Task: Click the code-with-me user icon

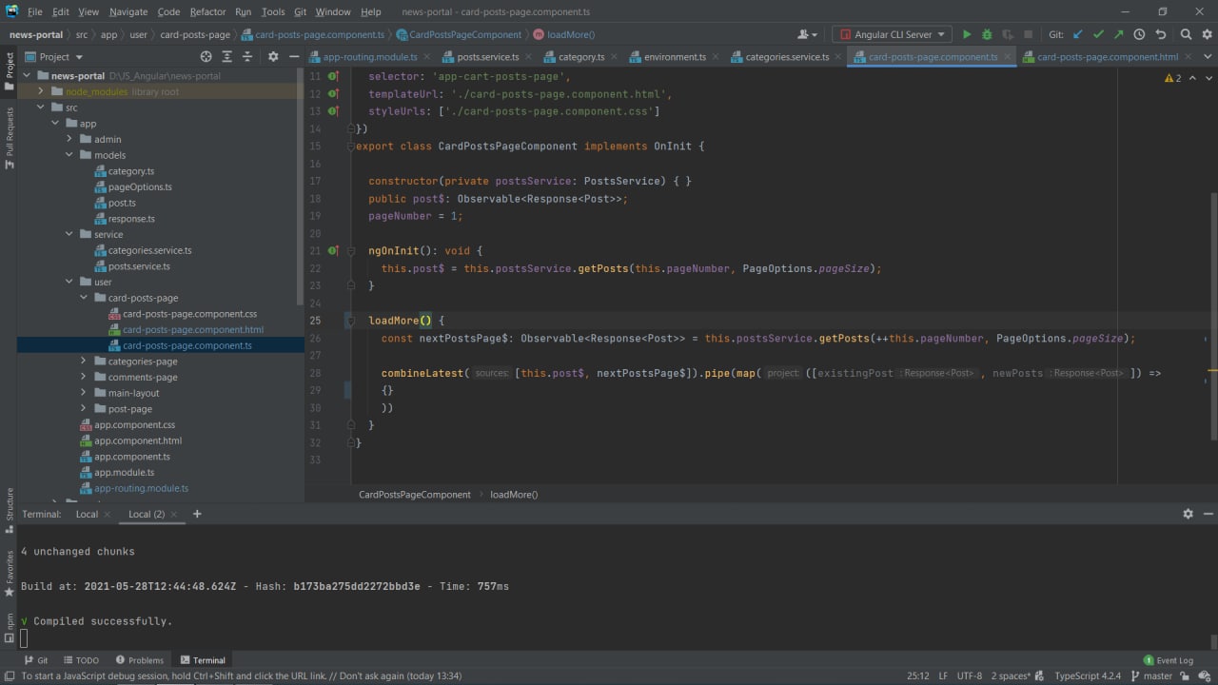Action: tap(807, 34)
